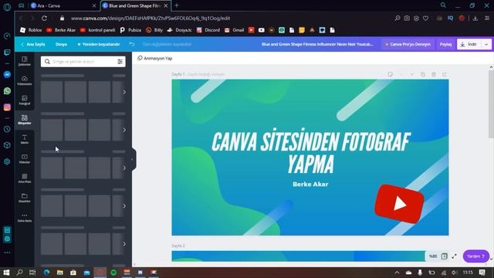Click the Animasyon Yap button

(154, 59)
